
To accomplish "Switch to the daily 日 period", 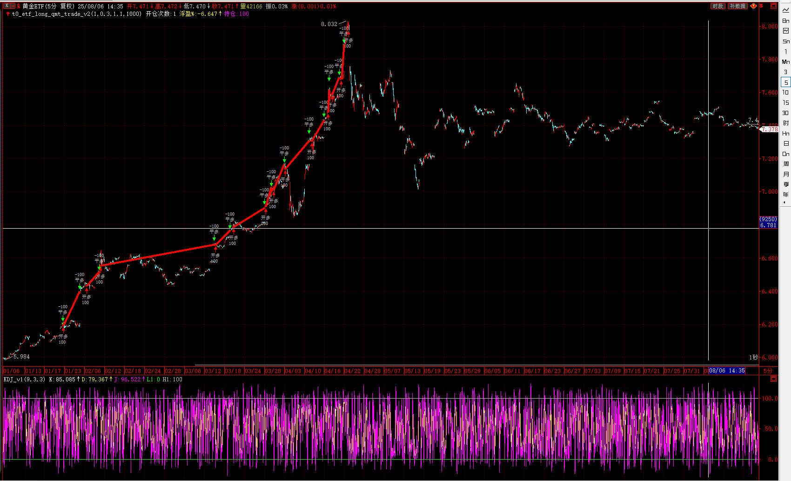I will (x=786, y=143).
